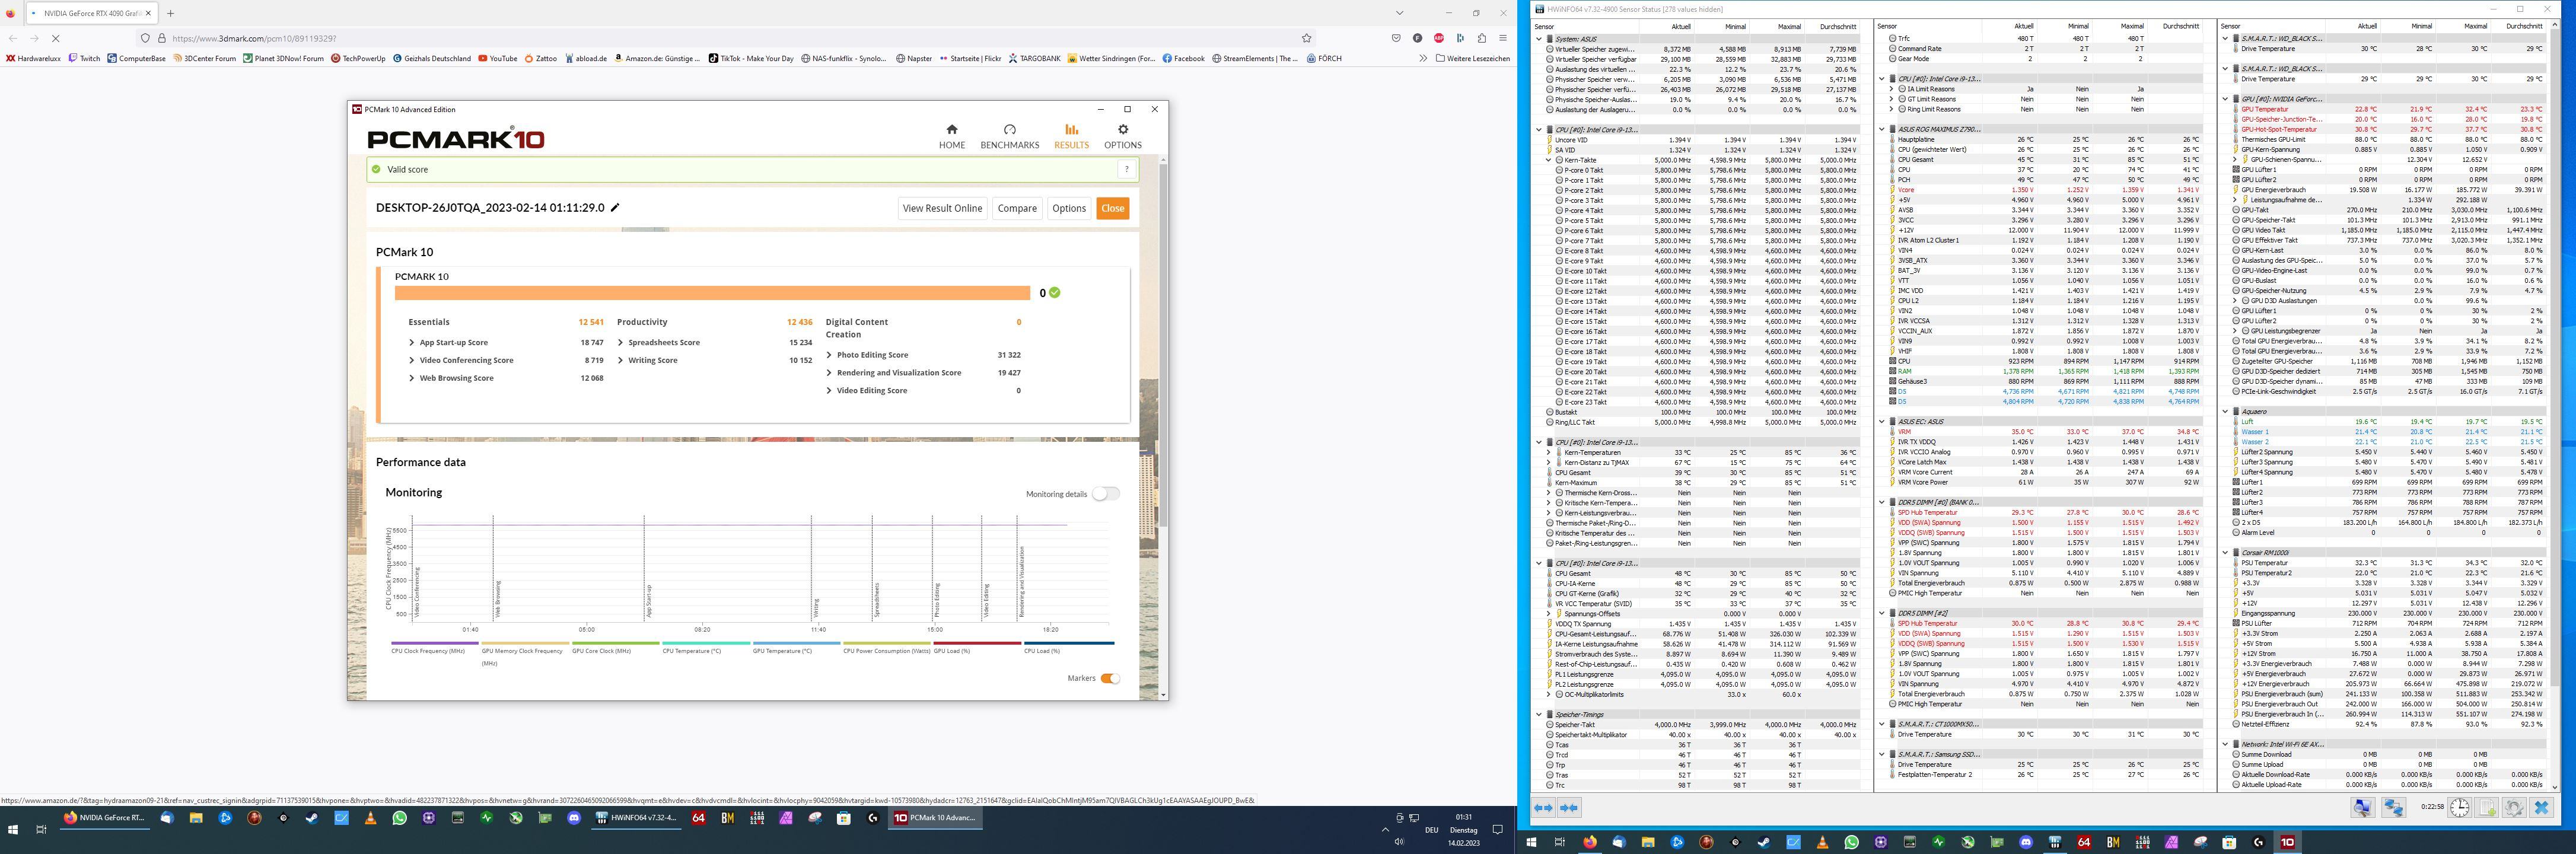This screenshot has height=854, width=2576.
Task: Click the blue X close-sensors icon
Action: pos(2541,807)
